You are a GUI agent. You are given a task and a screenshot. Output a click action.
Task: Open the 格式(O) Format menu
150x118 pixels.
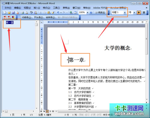46,8
